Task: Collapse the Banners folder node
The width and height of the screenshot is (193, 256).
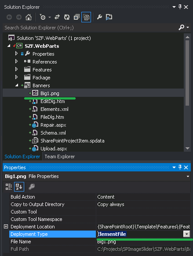Action: [17, 85]
